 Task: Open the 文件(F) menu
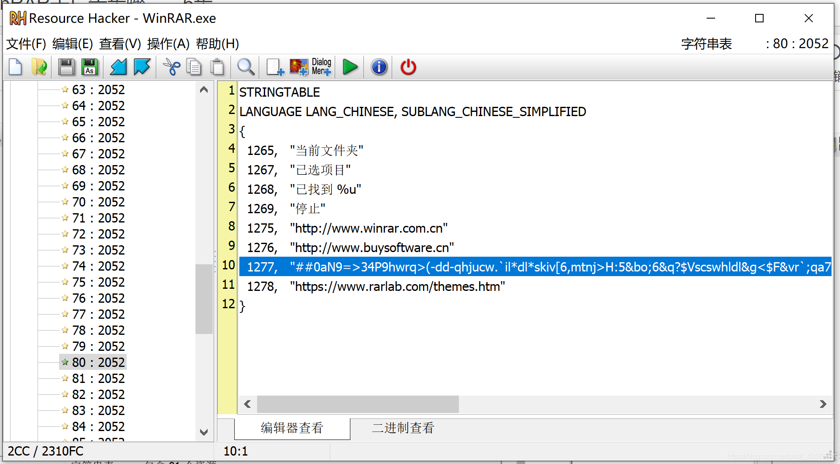[26, 44]
